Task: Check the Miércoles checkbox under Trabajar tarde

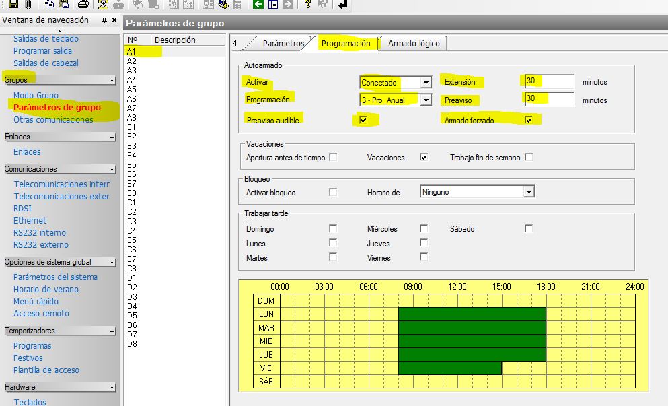Action: (423, 228)
